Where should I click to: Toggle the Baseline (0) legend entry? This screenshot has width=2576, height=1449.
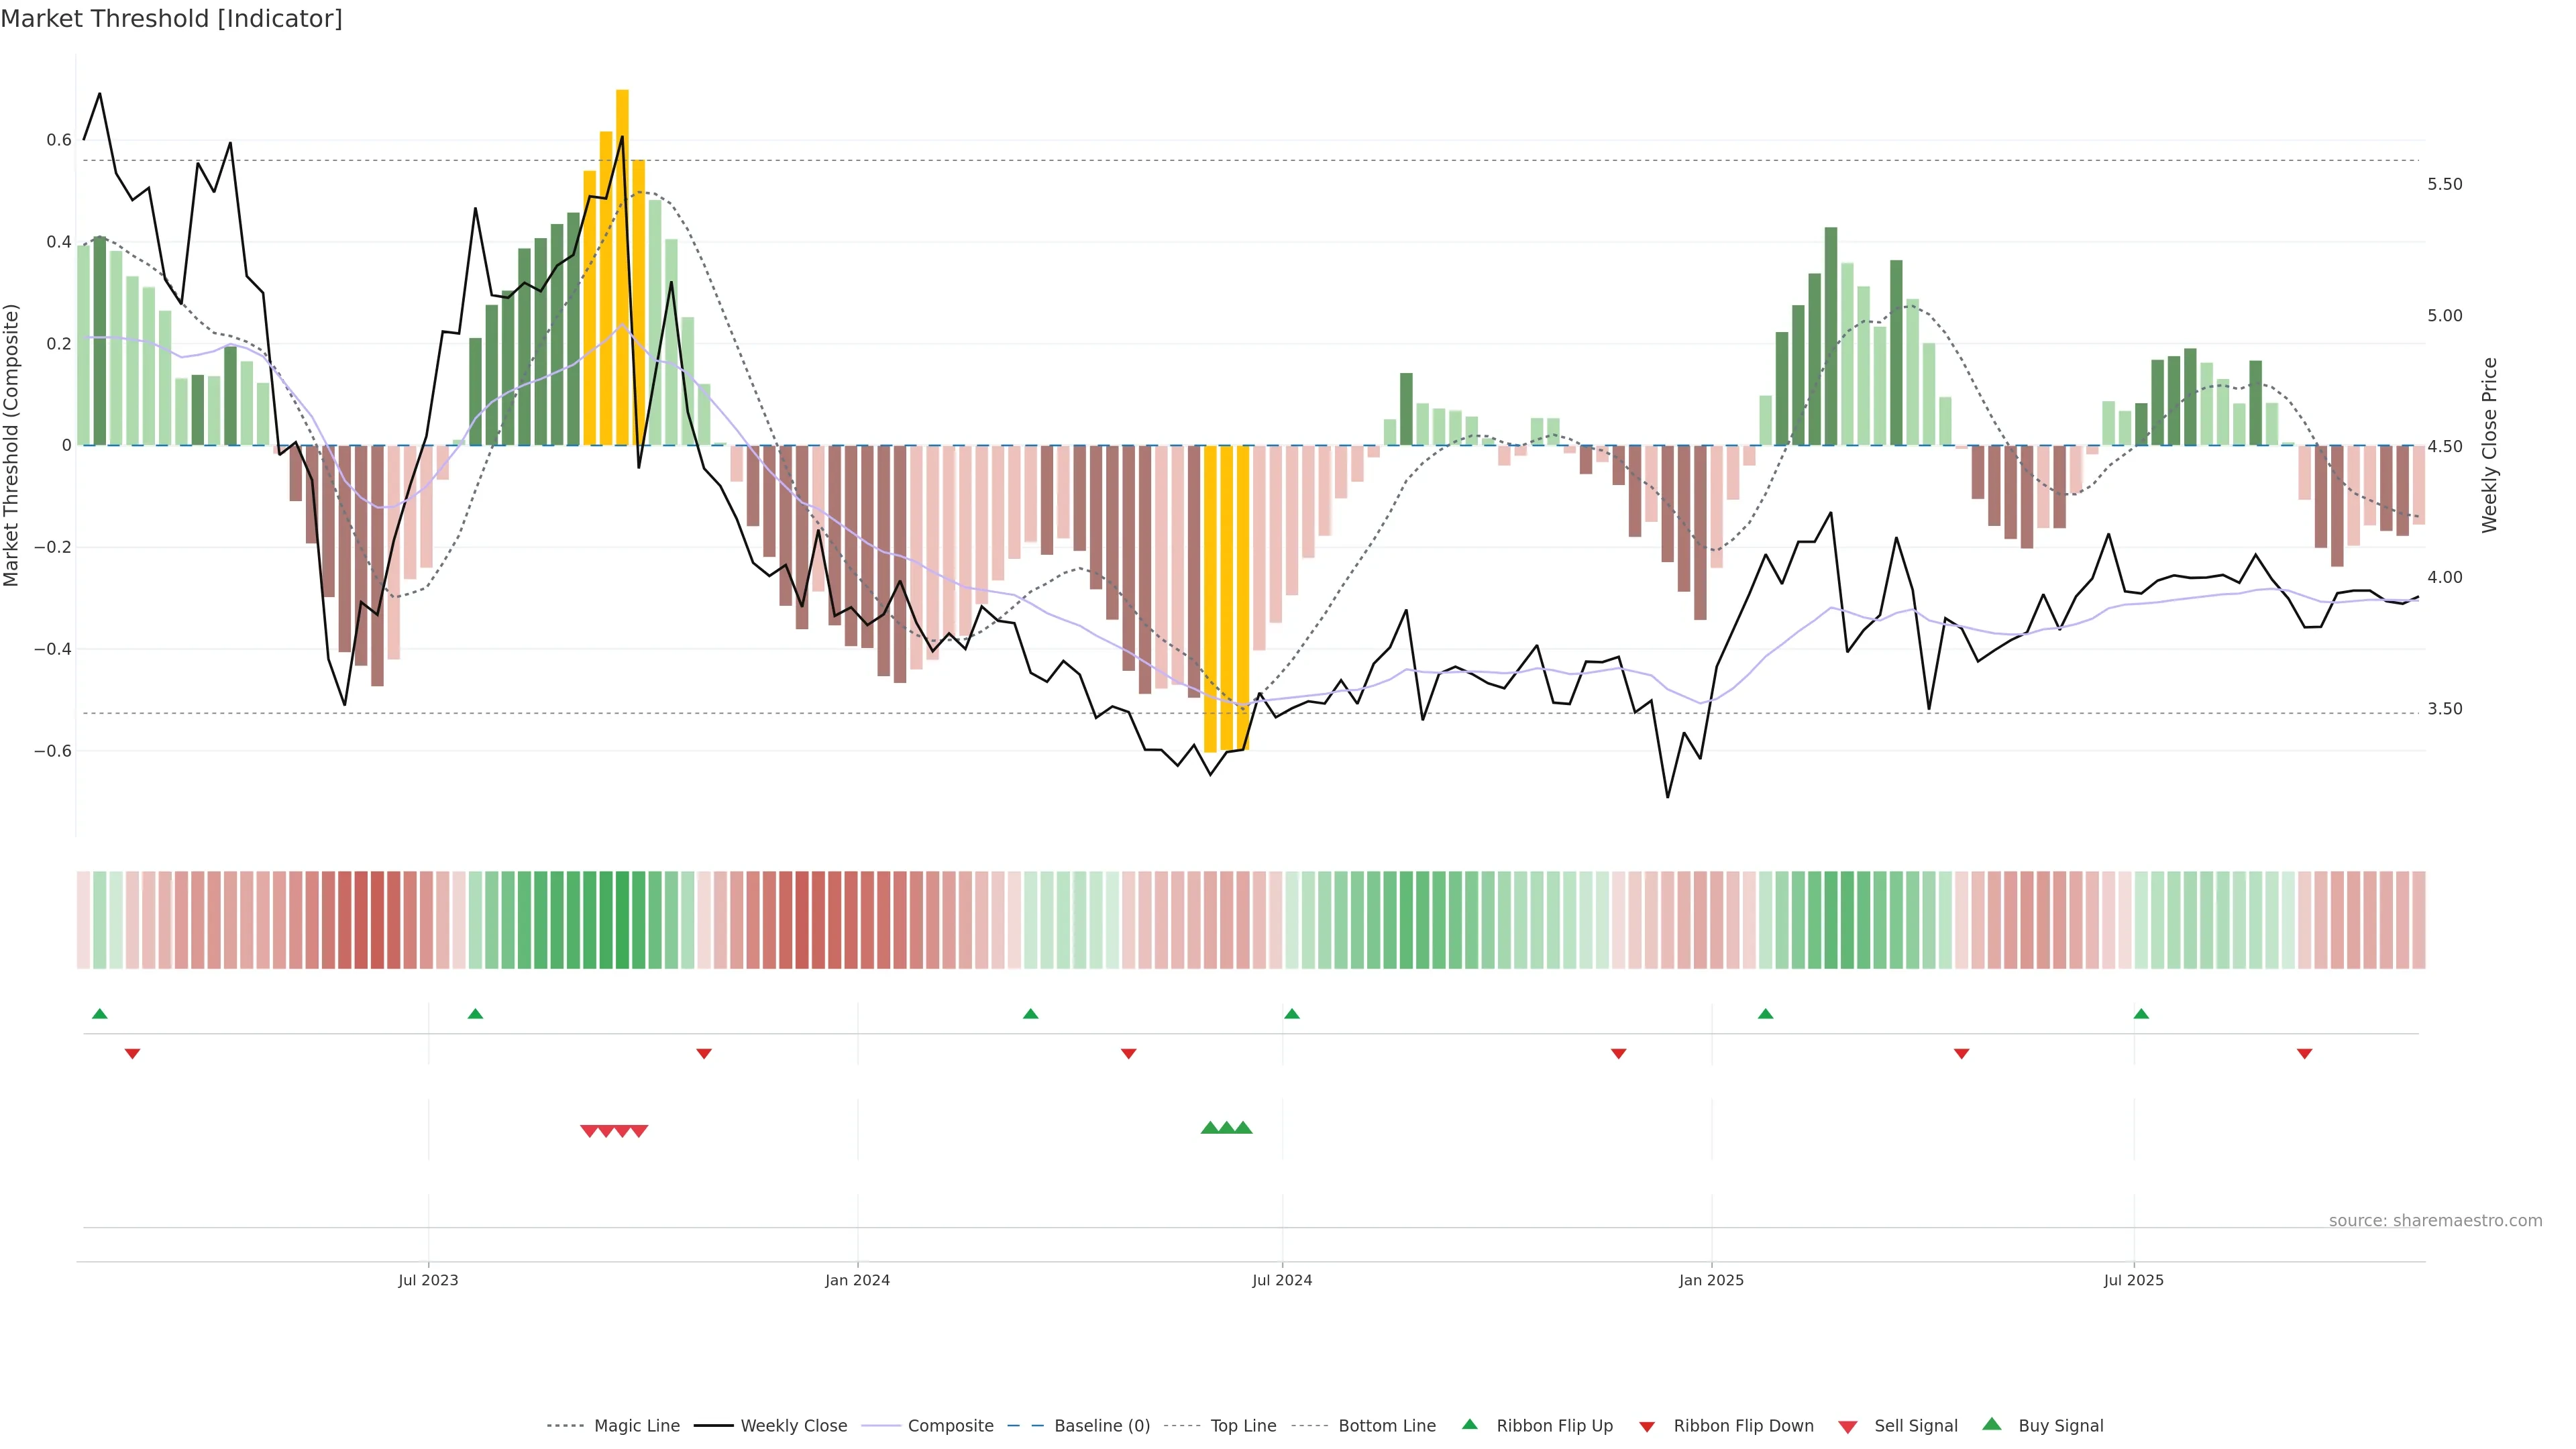[x=1101, y=1426]
